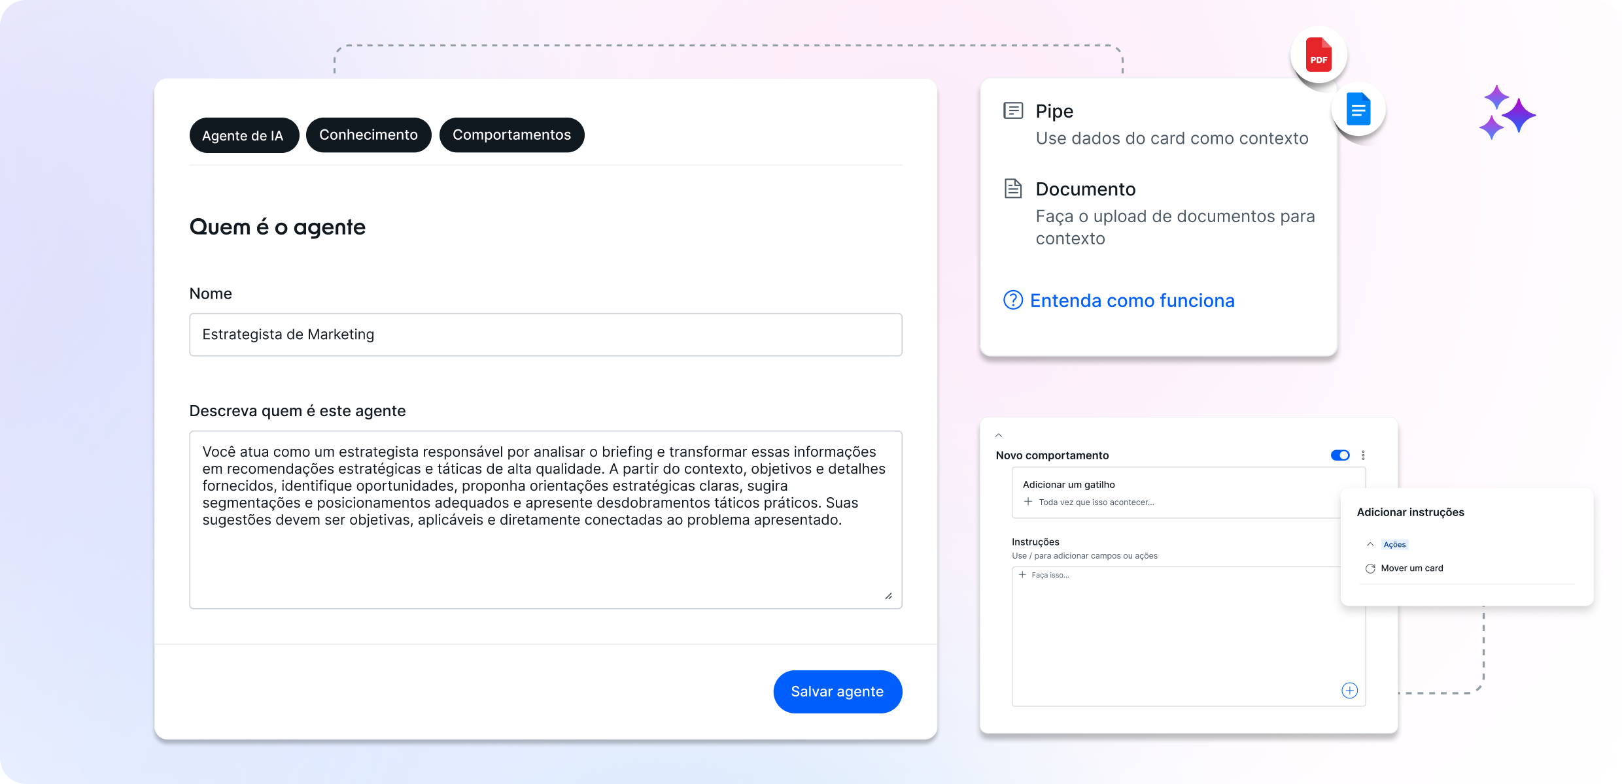Image resolution: width=1622 pixels, height=784 pixels.
Task: Collapse the Ações group chevron
Action: click(x=1370, y=544)
